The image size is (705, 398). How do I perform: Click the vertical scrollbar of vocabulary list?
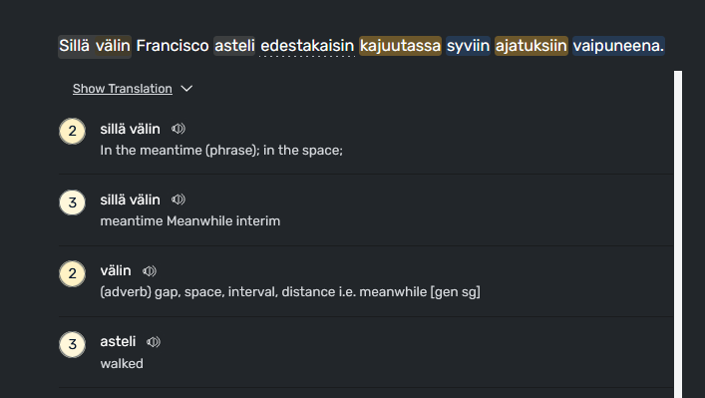677,233
